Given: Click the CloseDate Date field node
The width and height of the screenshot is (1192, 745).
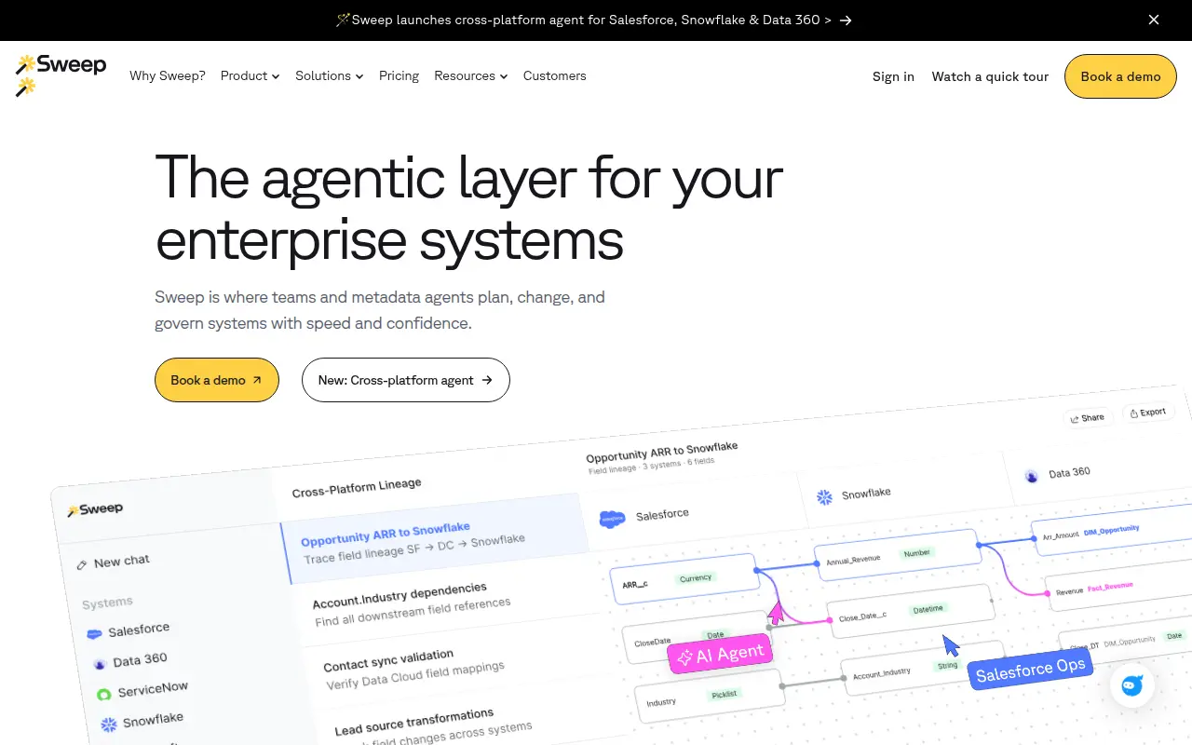Looking at the screenshot, I should click(696, 638).
